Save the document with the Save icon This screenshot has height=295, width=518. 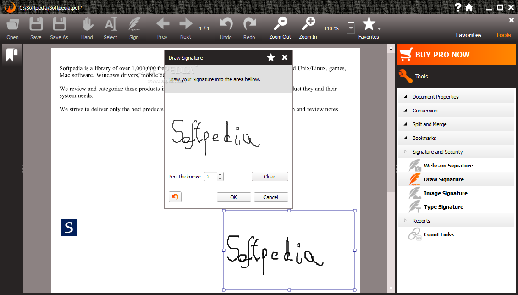(36, 28)
